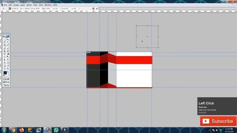The width and height of the screenshot is (237, 133).
Task: Reset default foreground and background colors
Action: (4, 75)
